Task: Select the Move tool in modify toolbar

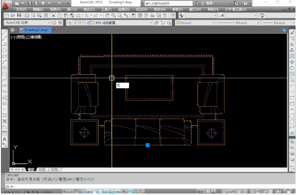Action: (292, 62)
